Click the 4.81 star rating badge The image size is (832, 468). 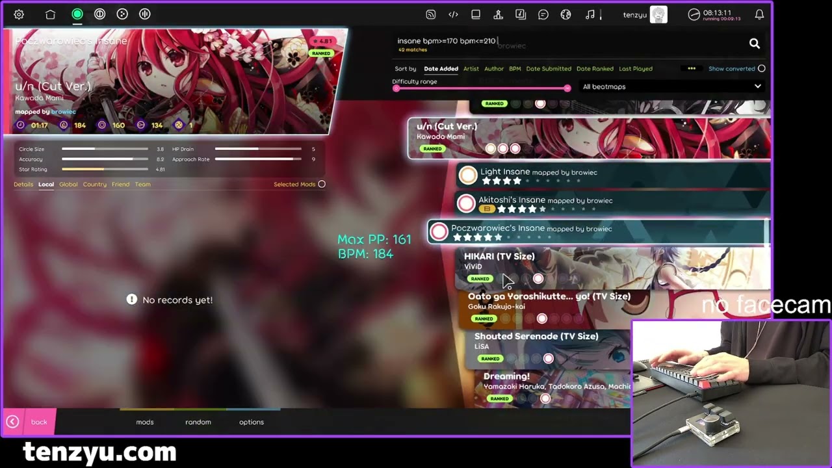point(322,41)
